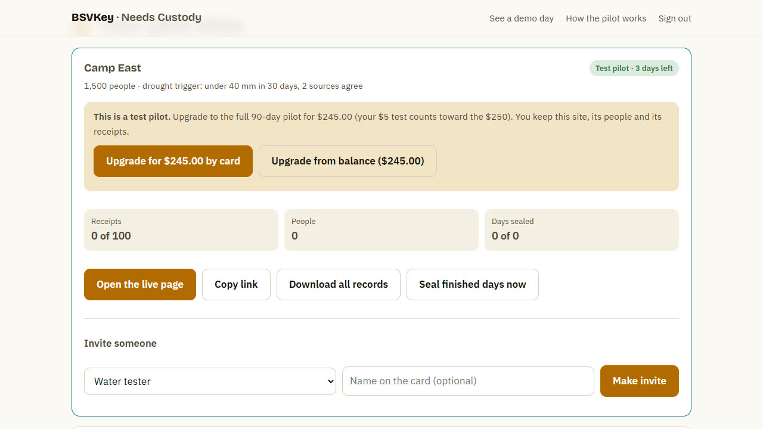Open the live page for Camp East
Viewport: 763px width, 429px height.
(x=140, y=284)
